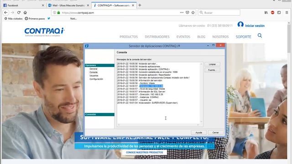Click 'Nivel de seguridad: Media' console line
This screenshot has height=164, width=292.
141,89
